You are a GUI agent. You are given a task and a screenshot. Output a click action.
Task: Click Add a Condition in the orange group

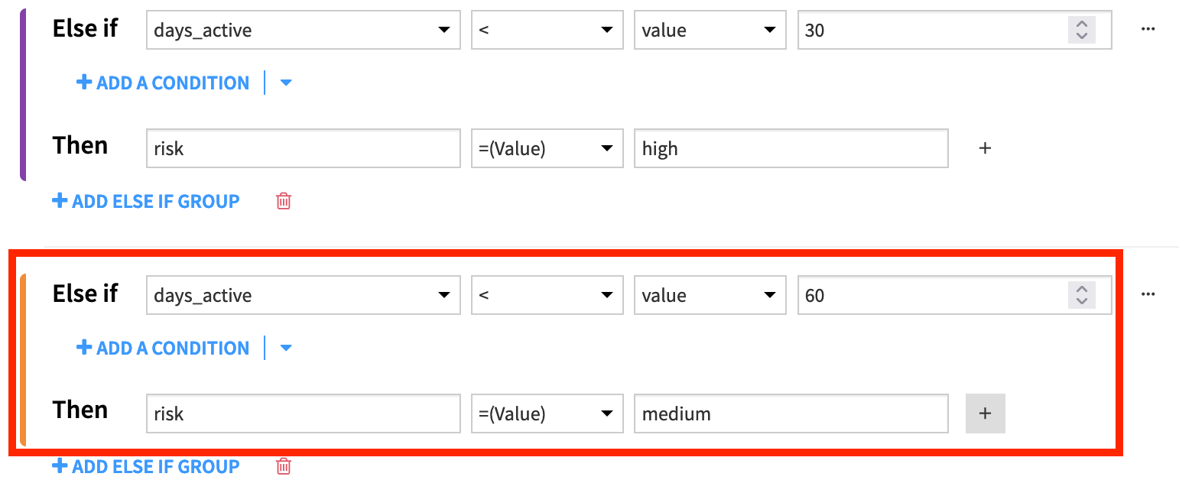pyautogui.click(x=163, y=348)
